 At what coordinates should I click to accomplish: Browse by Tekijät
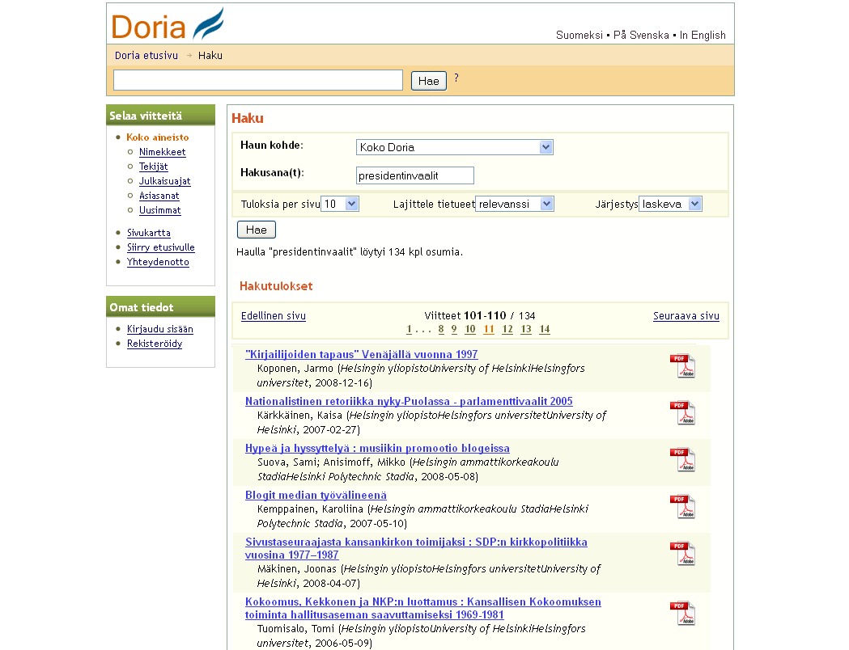click(153, 167)
